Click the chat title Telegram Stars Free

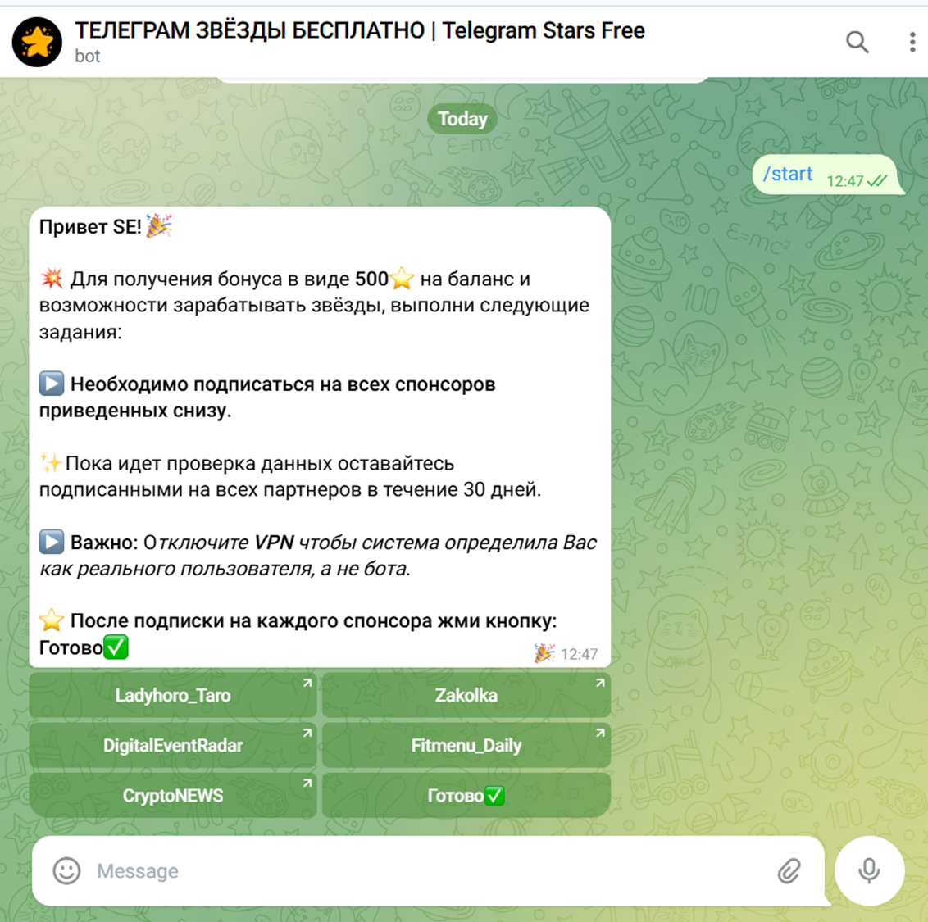coord(359,30)
